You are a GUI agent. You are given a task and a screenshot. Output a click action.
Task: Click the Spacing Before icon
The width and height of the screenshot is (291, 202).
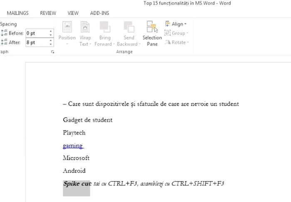[4, 33]
